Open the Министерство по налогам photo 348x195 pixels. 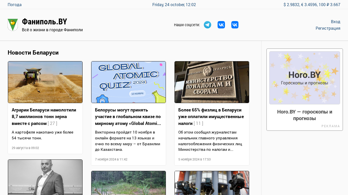point(212,82)
